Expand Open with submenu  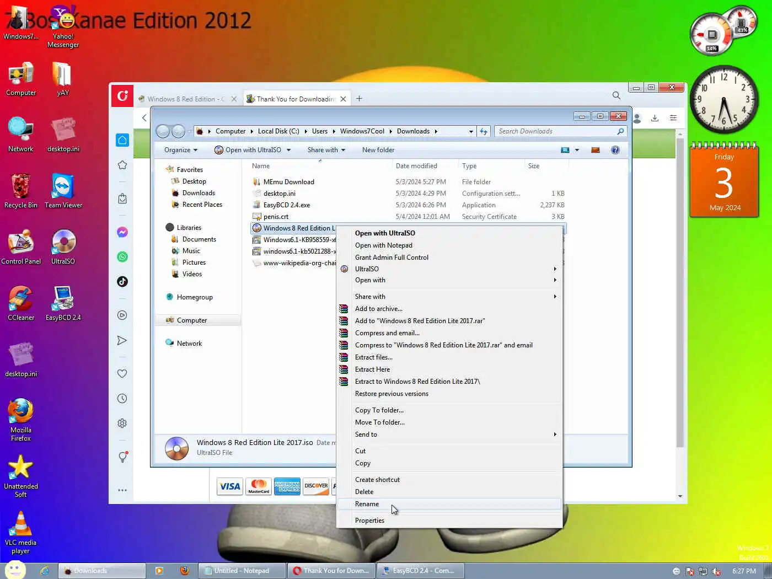449,280
